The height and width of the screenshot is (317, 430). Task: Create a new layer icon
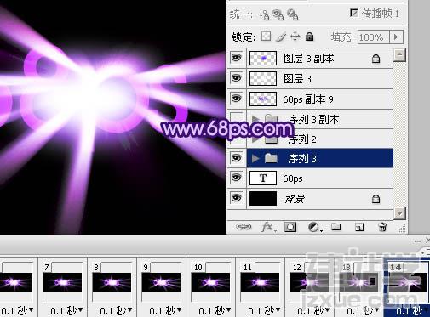point(359,227)
